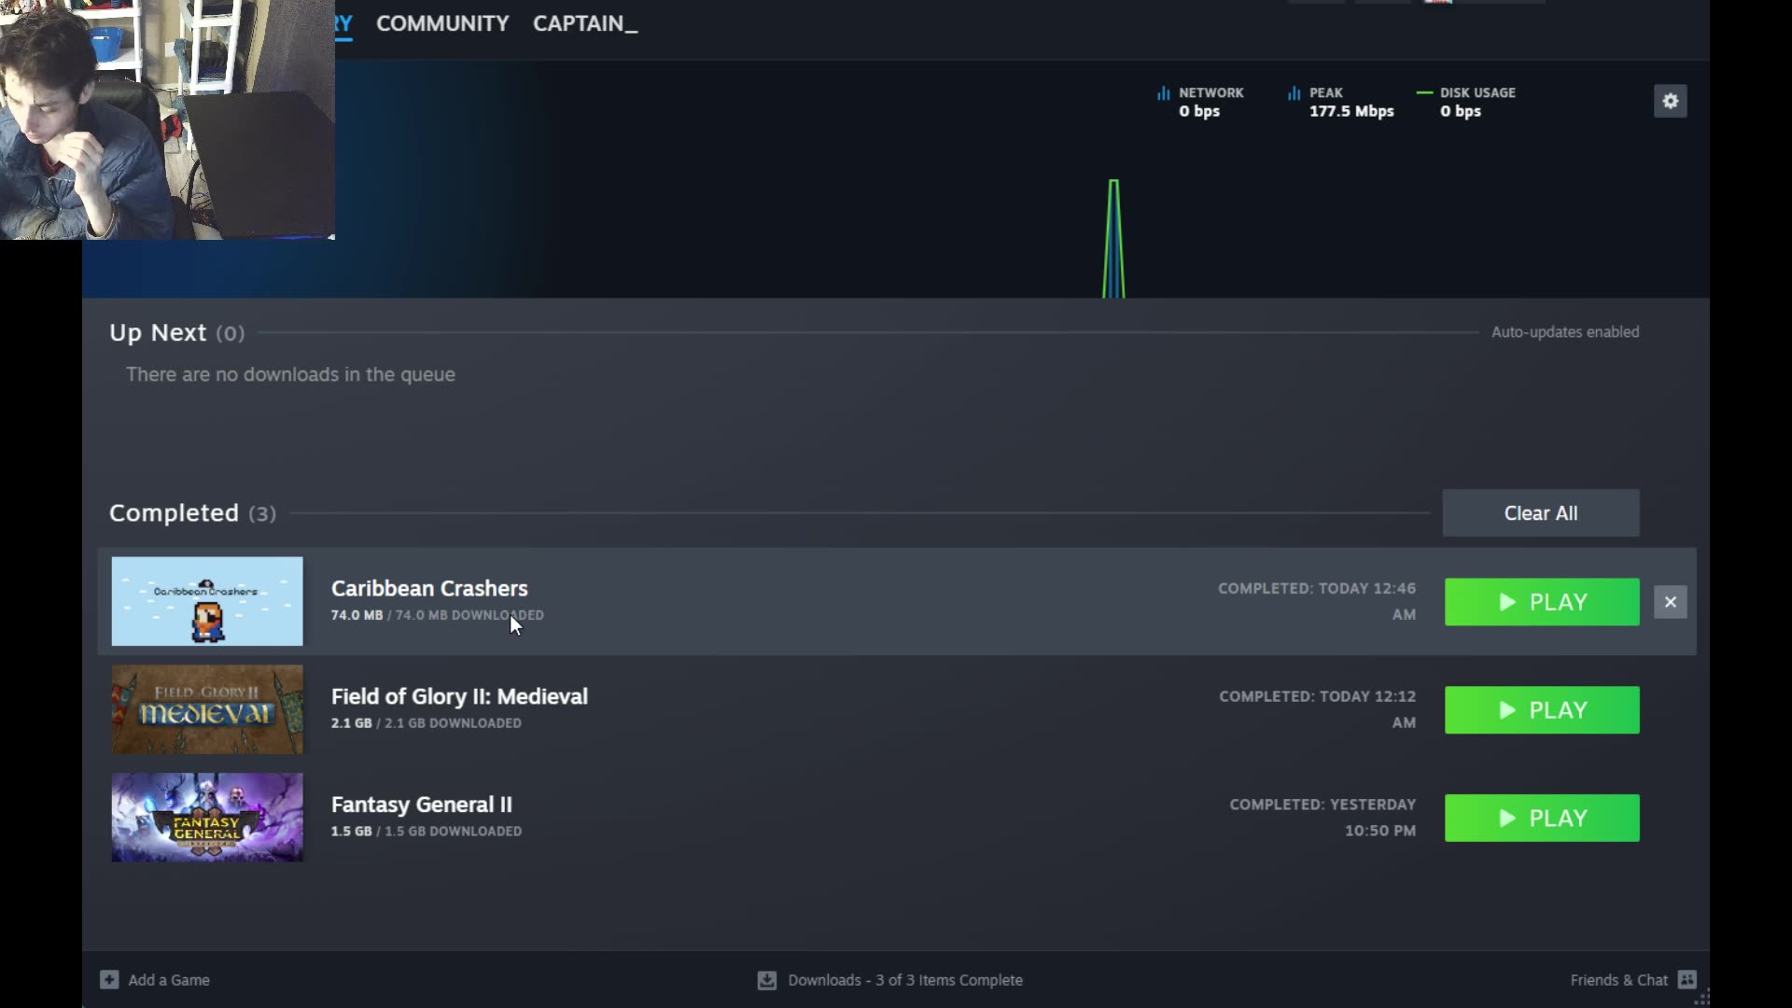This screenshot has width=1792, height=1008.
Task: Click 1.5 GB downloaded size text
Action: click(x=426, y=832)
